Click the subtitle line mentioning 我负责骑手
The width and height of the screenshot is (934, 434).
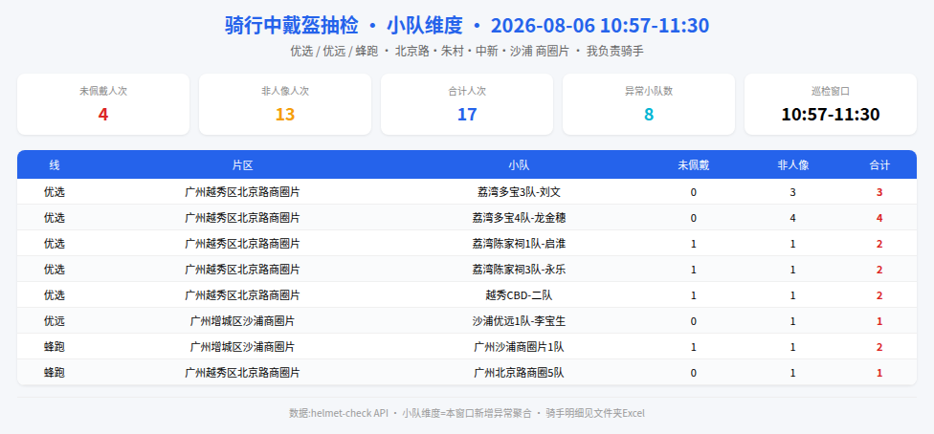[467, 52]
